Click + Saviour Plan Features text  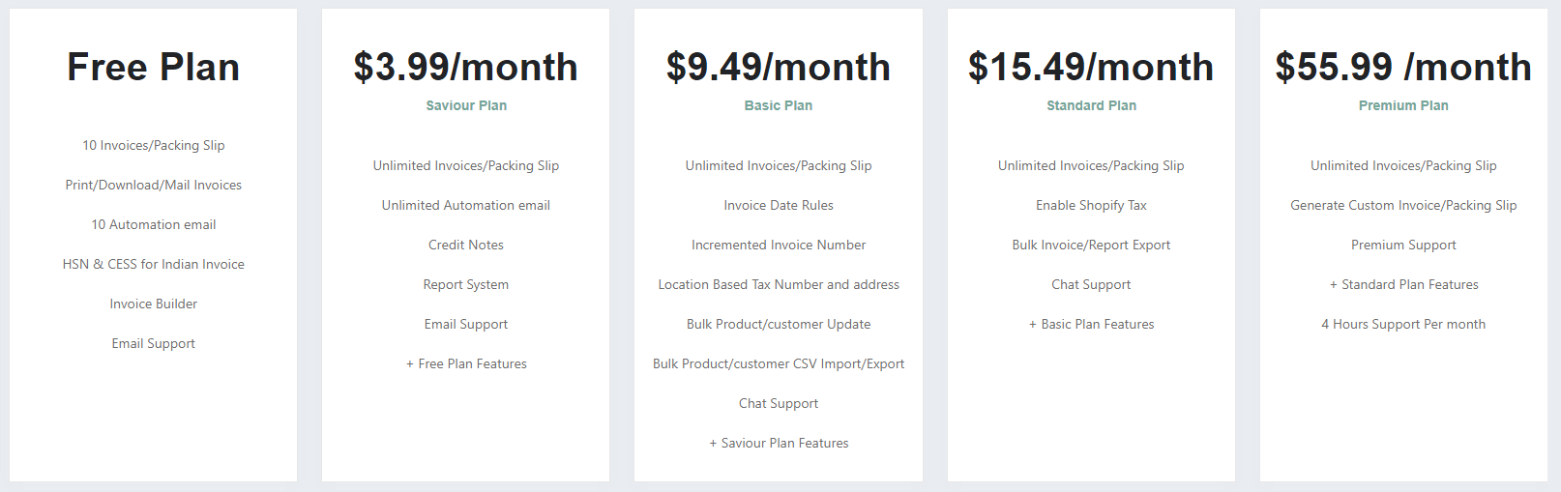pos(779,443)
